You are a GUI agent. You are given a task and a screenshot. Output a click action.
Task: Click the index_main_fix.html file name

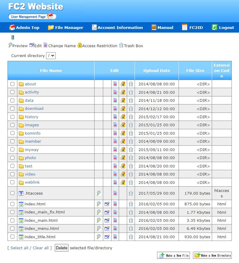pos(45,212)
